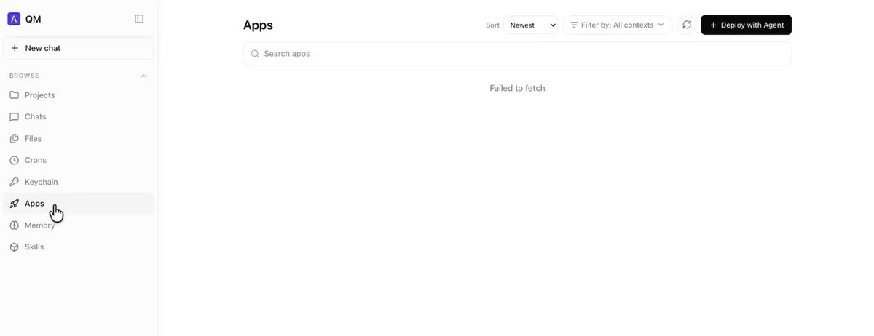Click the Sort label
Image resolution: width=874 pixels, height=336 pixels.
click(492, 25)
